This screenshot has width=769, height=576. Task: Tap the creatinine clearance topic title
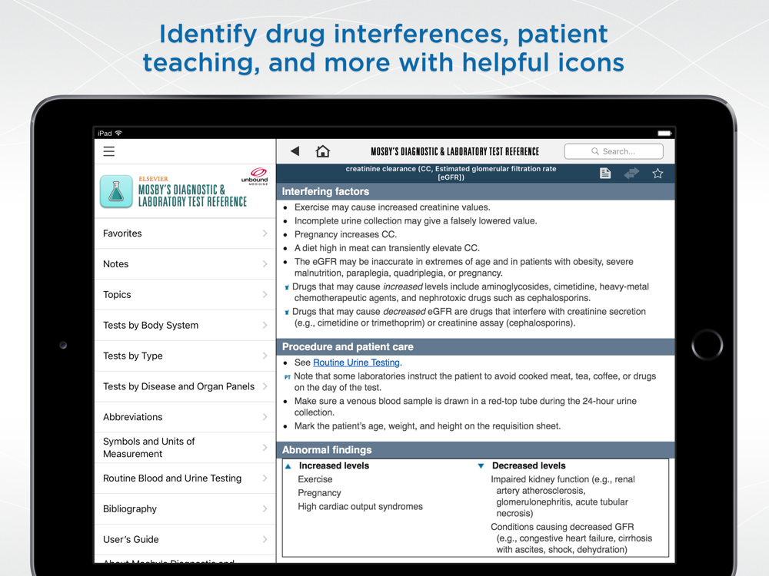click(x=451, y=173)
